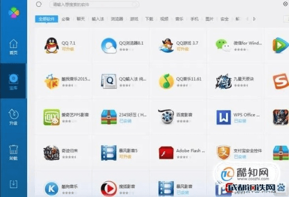Click the QQ输入法 keyboard Q icon
The image size is (289, 197).
[x=108, y=81]
